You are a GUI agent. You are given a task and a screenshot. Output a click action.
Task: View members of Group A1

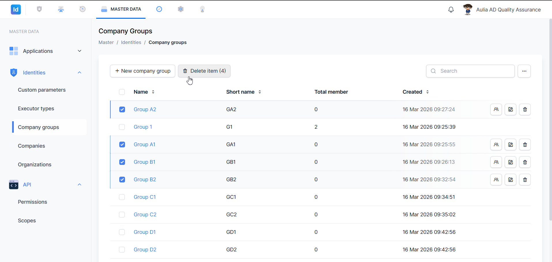496,145
